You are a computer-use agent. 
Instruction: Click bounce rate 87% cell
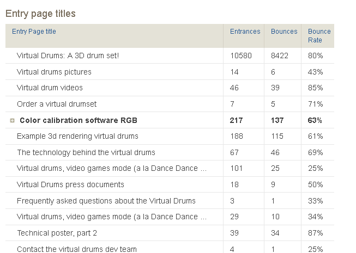[x=315, y=233]
